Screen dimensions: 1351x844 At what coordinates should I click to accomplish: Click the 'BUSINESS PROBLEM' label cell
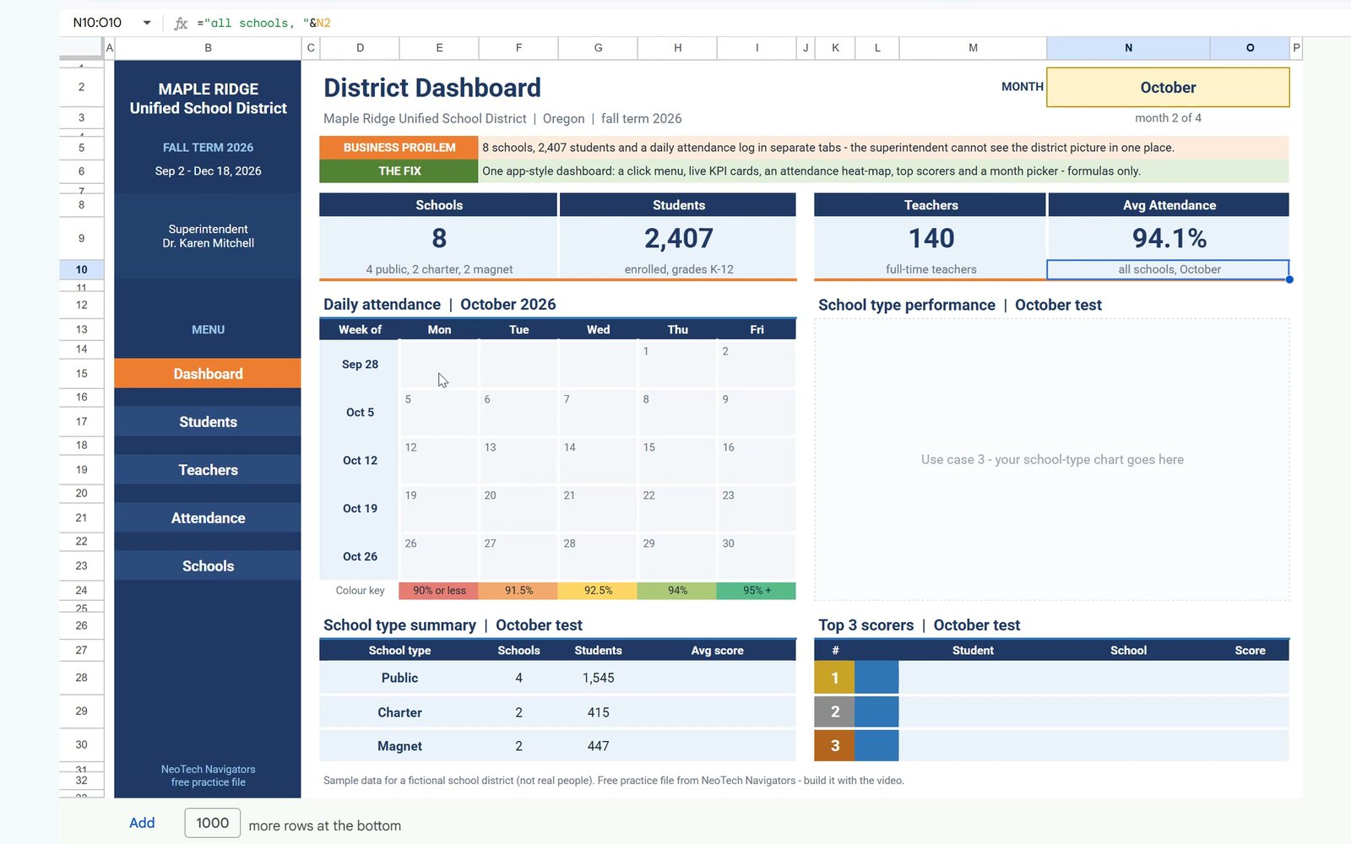[399, 148]
